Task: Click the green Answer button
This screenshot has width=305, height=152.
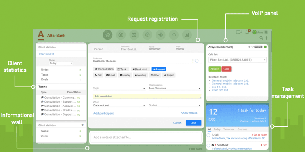Action: pyautogui.click(x=215, y=69)
